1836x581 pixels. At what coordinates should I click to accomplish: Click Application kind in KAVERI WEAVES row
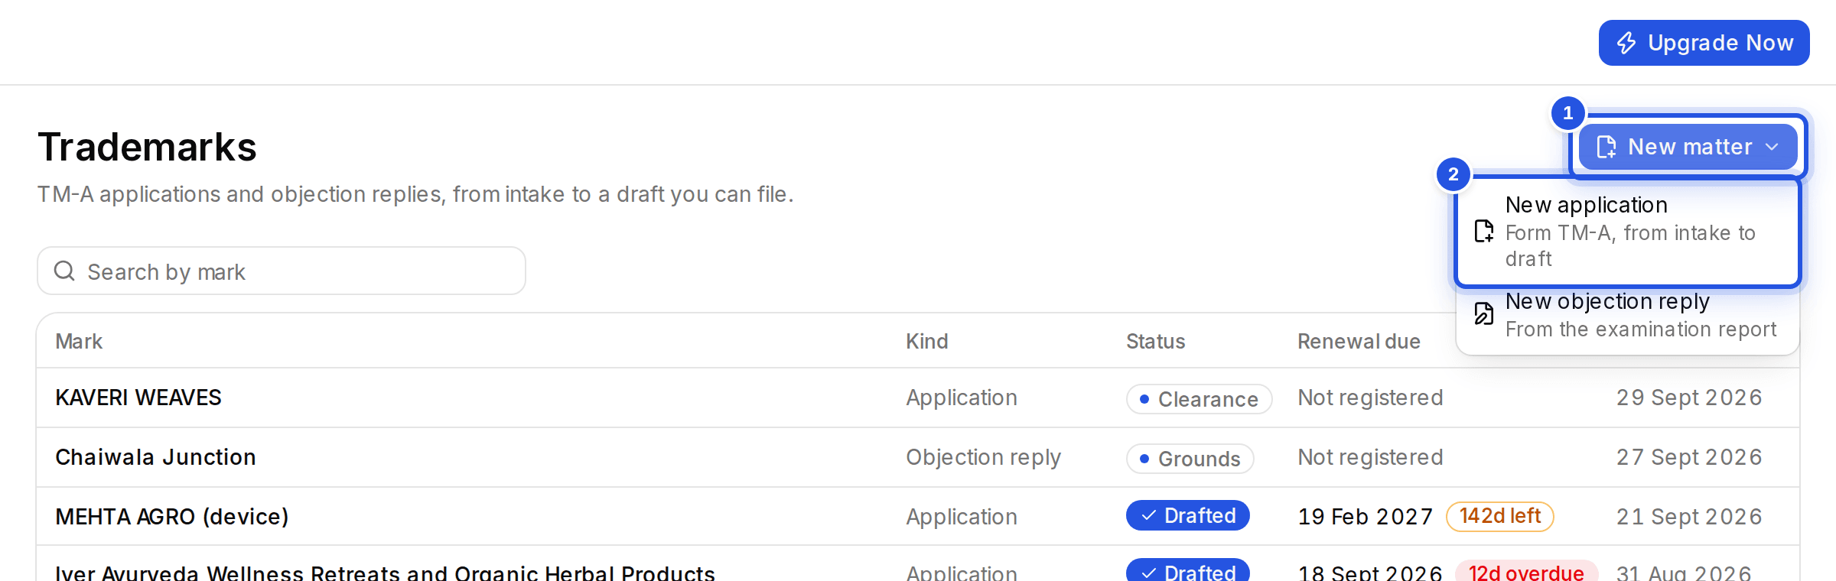coord(962,398)
